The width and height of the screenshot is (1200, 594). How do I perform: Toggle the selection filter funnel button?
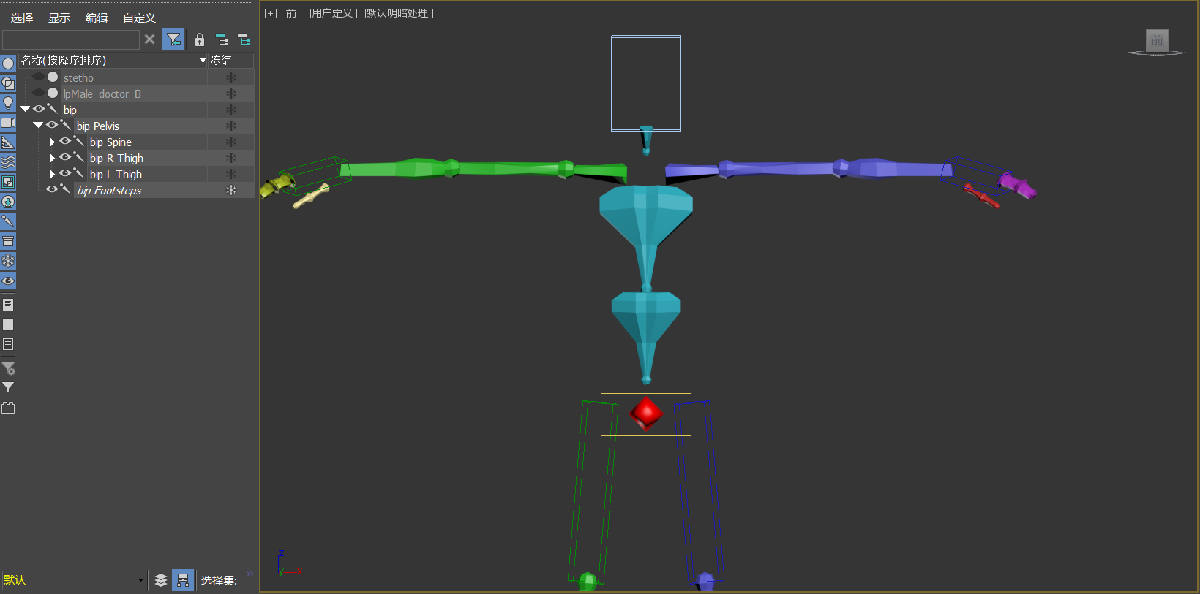pos(173,39)
